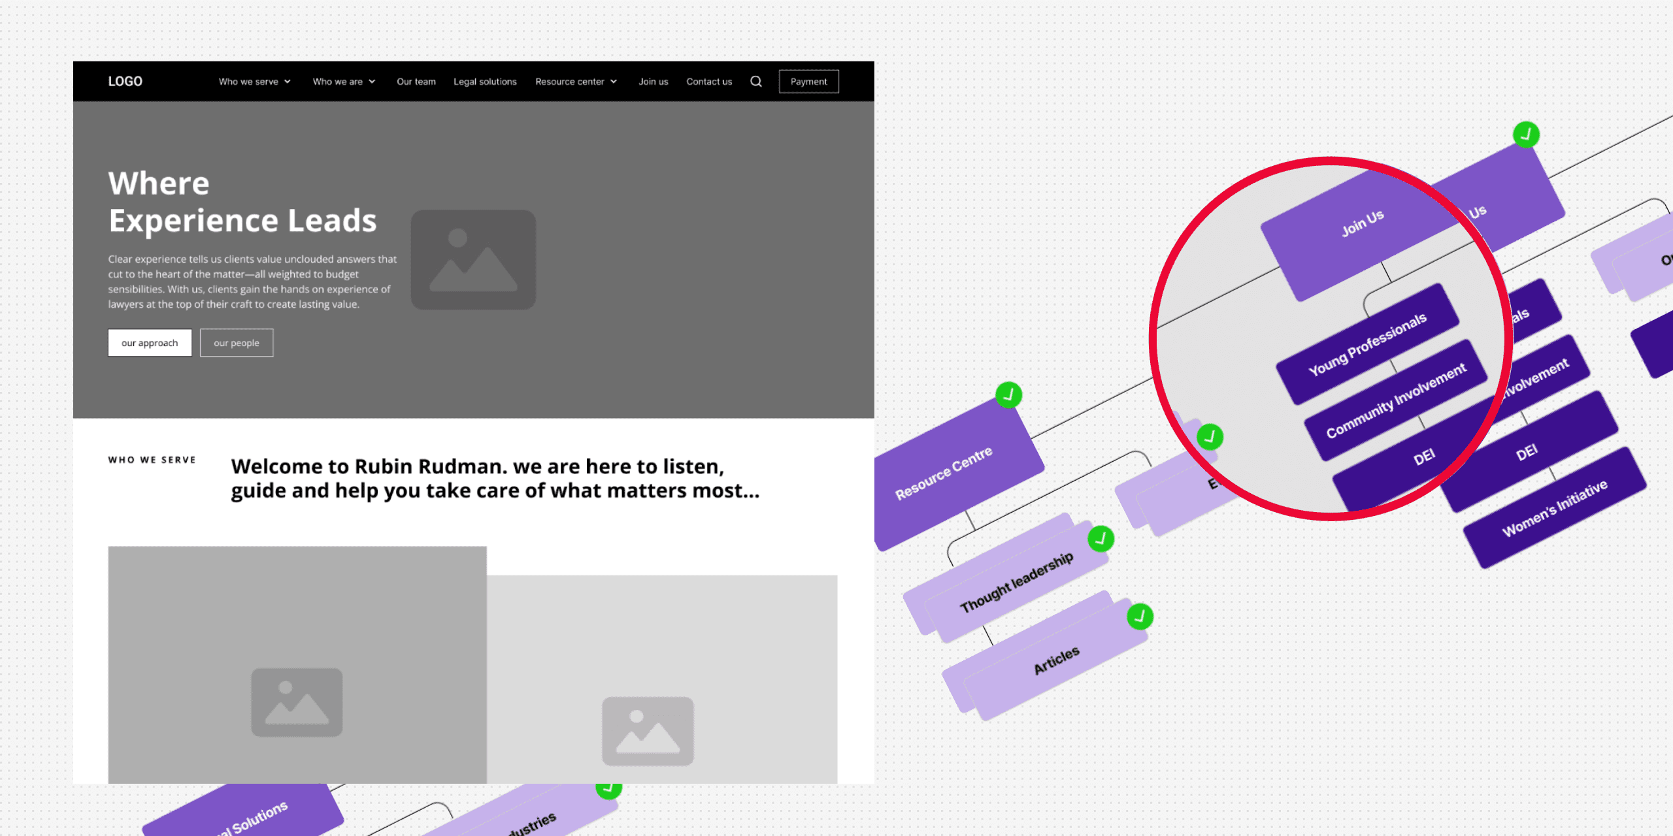Go to the Legal solutions menu item
Screen dimensions: 1673x836
485,82
